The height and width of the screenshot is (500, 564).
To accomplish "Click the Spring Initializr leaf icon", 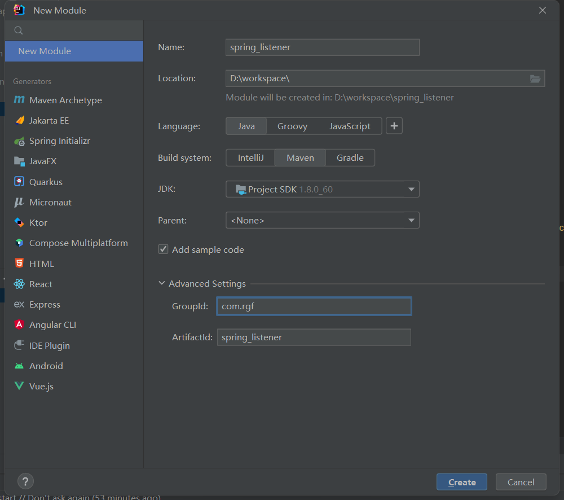I will (19, 141).
